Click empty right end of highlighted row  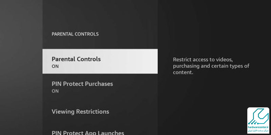tap(138, 61)
